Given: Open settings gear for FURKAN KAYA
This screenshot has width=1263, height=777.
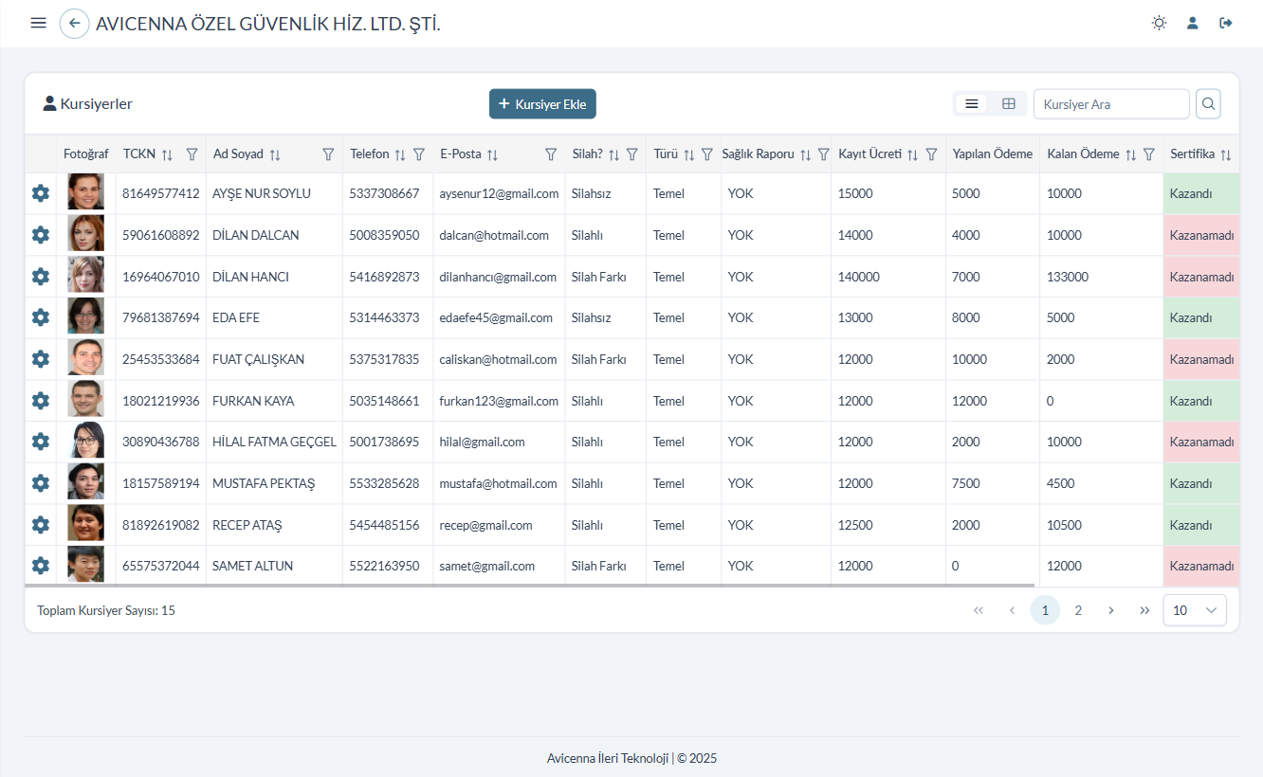Looking at the screenshot, I should click(40, 401).
